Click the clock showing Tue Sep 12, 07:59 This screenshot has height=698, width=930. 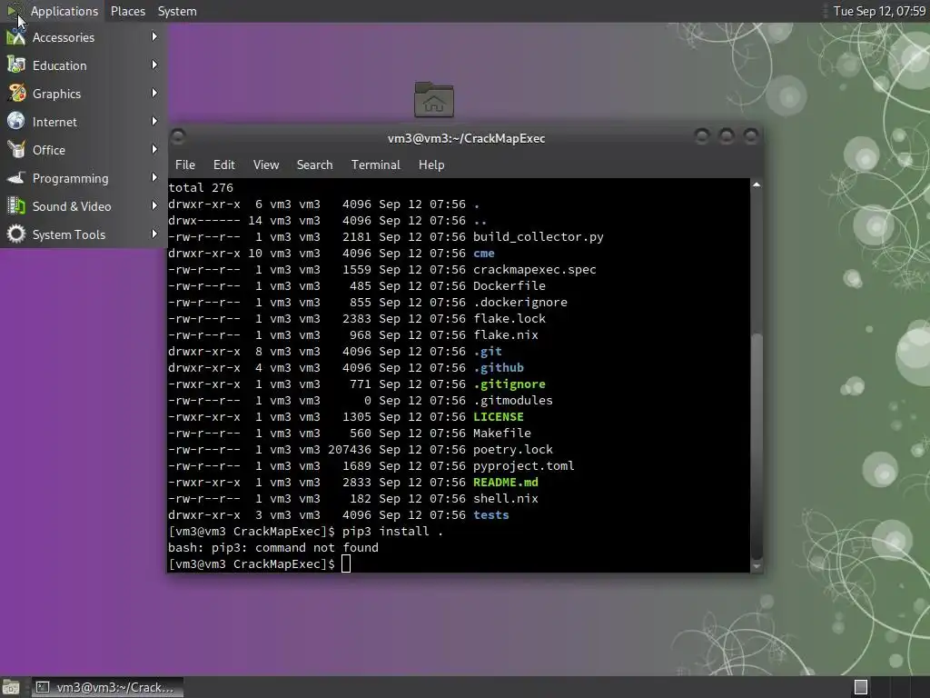(879, 11)
